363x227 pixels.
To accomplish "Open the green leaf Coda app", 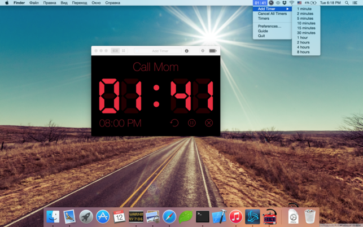I will [x=186, y=217].
